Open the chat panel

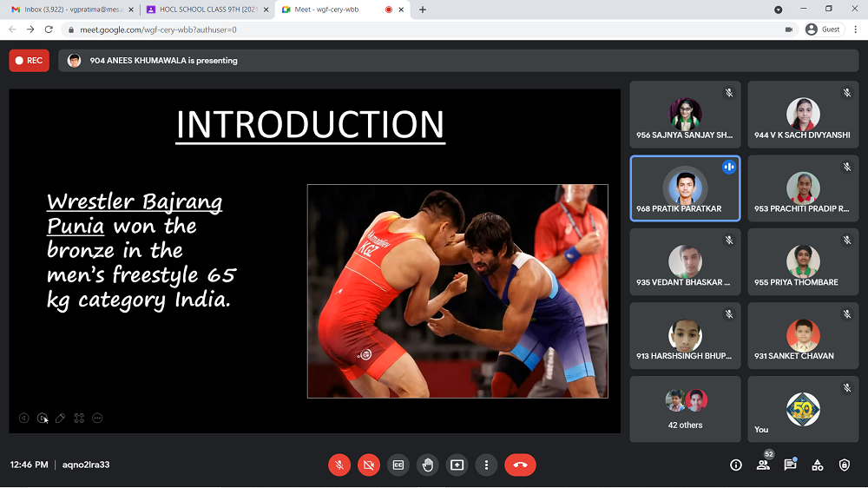(x=790, y=465)
